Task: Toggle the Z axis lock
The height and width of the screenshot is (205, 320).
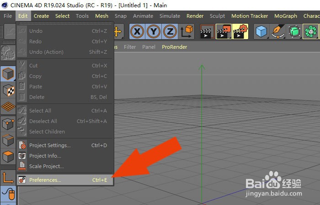Action: coord(170,31)
